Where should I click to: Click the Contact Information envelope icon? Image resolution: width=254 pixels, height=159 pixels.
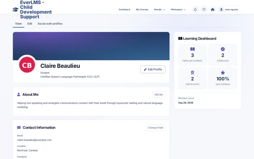tap(19, 127)
